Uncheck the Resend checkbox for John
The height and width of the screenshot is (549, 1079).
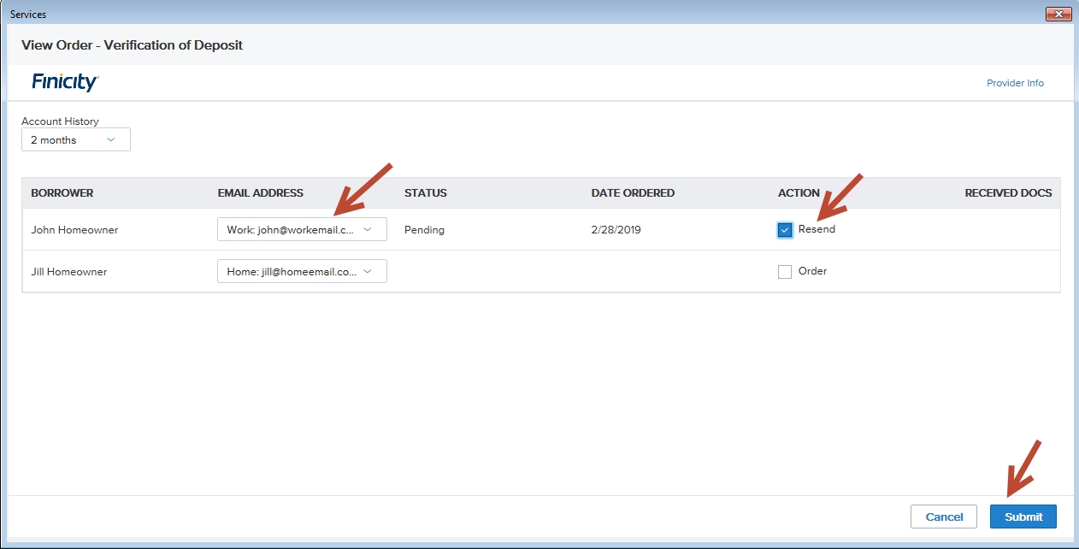pos(785,230)
